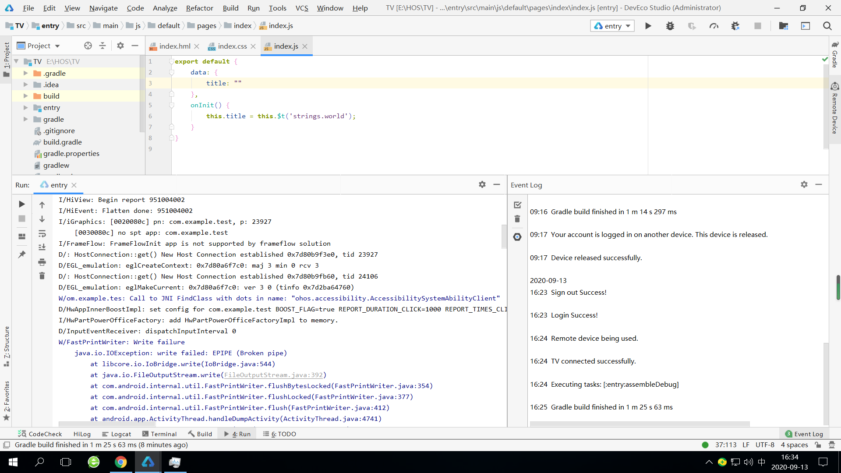Expand the build folder
Viewport: 841px width, 473px height.
pos(25,96)
